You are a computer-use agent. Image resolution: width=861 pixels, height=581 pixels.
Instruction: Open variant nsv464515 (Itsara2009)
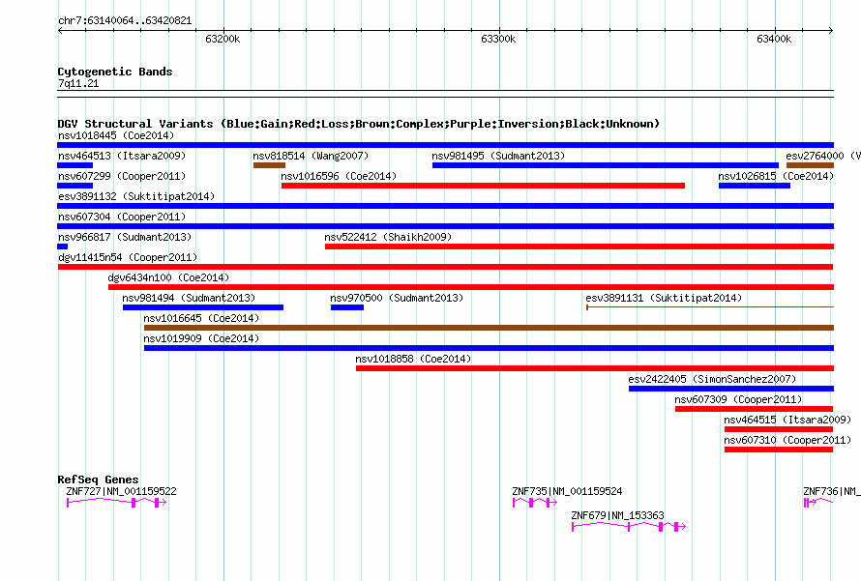779,429
